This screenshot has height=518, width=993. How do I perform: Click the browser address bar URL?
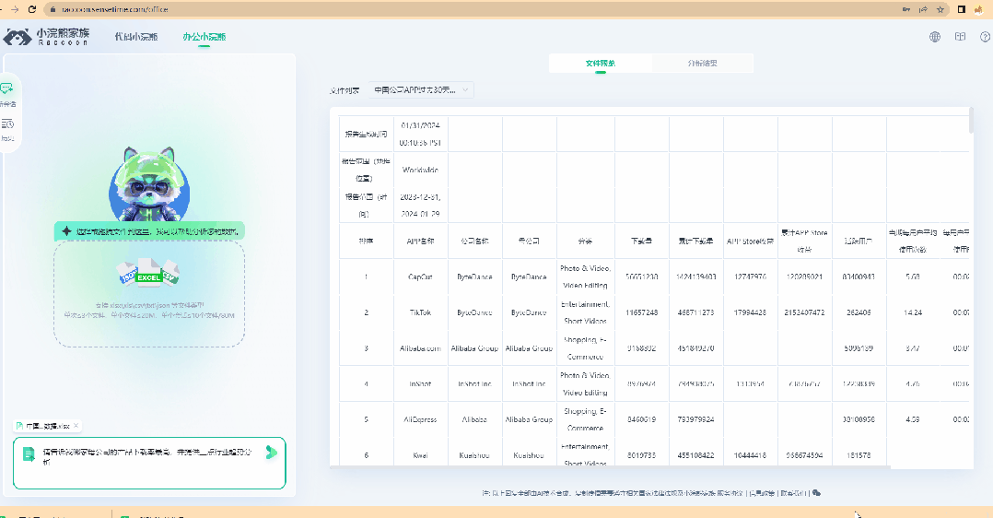pos(115,9)
